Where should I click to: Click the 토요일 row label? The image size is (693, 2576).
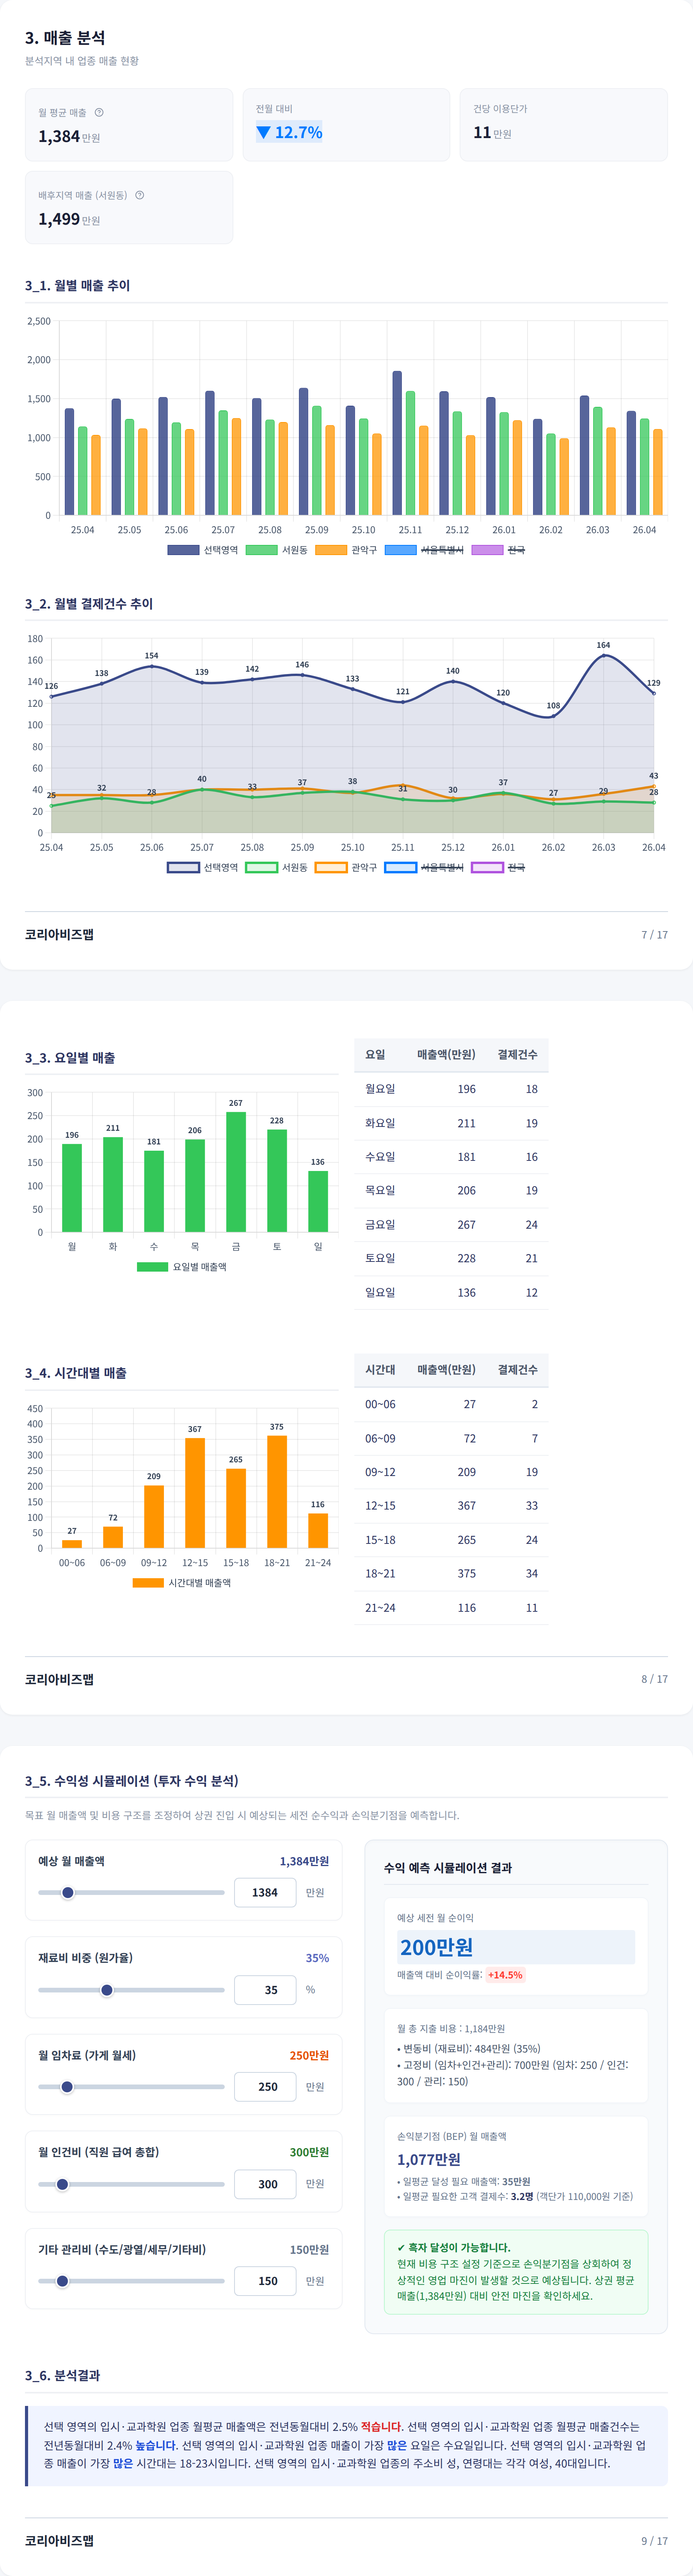pos(380,1258)
